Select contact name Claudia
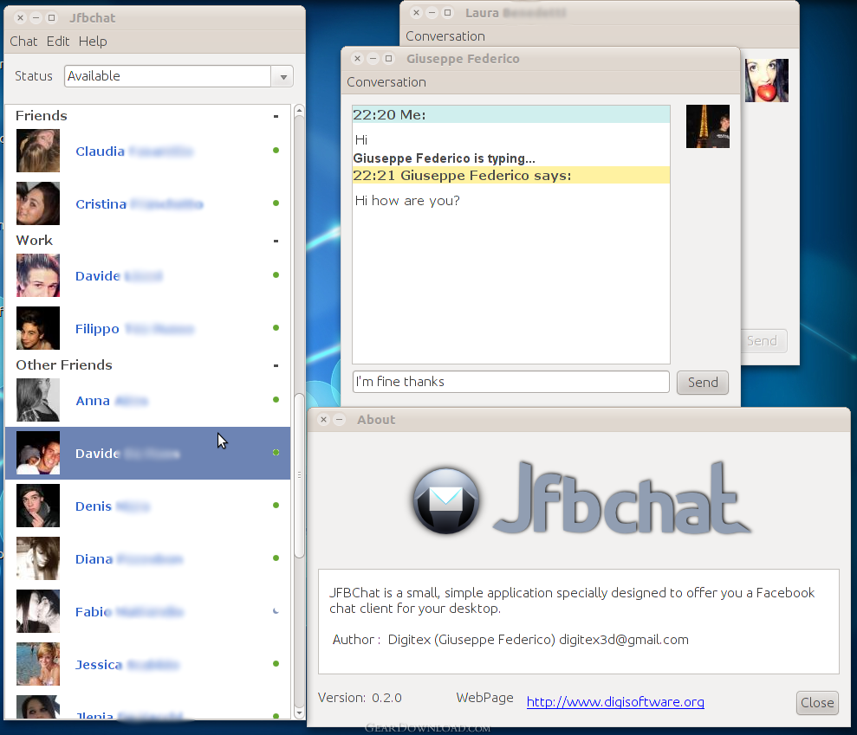The width and height of the screenshot is (857, 735). (x=100, y=152)
